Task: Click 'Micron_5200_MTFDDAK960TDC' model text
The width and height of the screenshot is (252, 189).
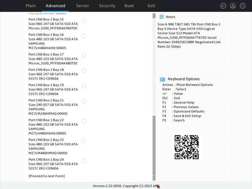Action: click(53, 28)
